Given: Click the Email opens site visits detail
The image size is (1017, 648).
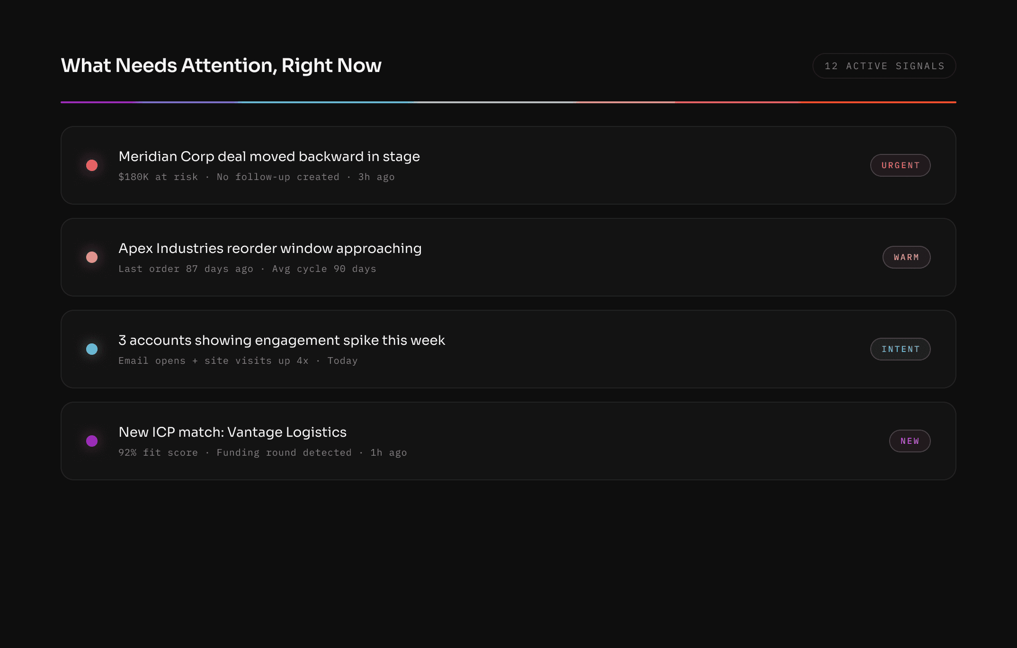Looking at the screenshot, I should pyautogui.click(x=238, y=360).
